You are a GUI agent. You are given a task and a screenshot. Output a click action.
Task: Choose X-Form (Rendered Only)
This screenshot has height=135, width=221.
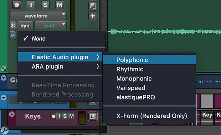(x=149, y=116)
